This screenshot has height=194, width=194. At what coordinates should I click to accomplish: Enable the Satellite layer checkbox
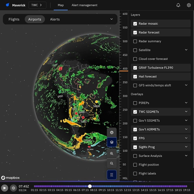(135, 50)
